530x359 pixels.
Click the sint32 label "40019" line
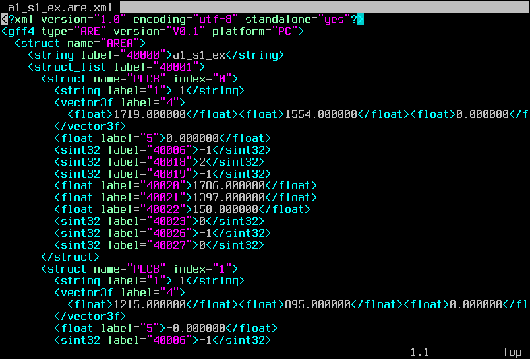[163, 174]
